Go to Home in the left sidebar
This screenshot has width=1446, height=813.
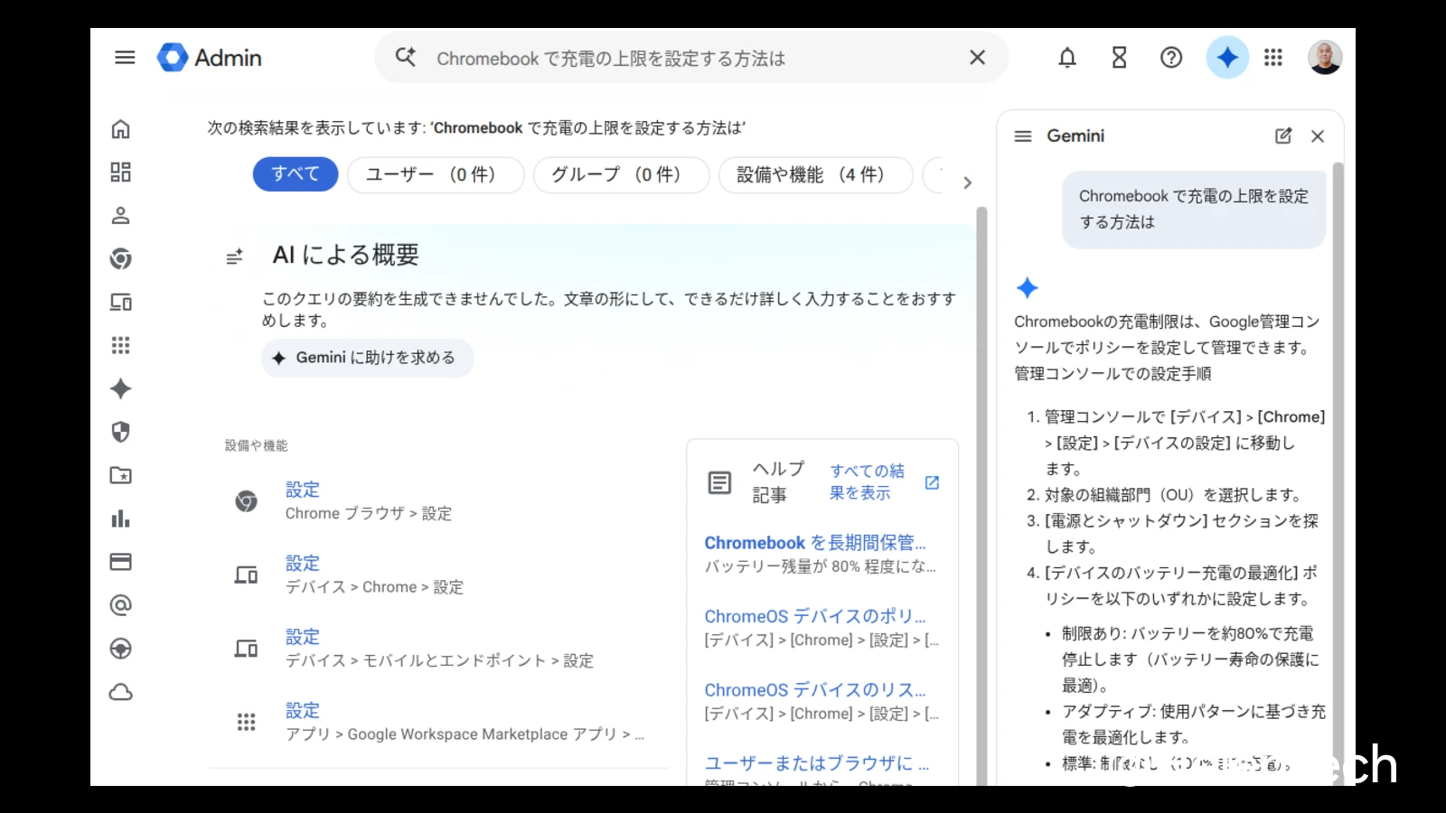tap(120, 129)
